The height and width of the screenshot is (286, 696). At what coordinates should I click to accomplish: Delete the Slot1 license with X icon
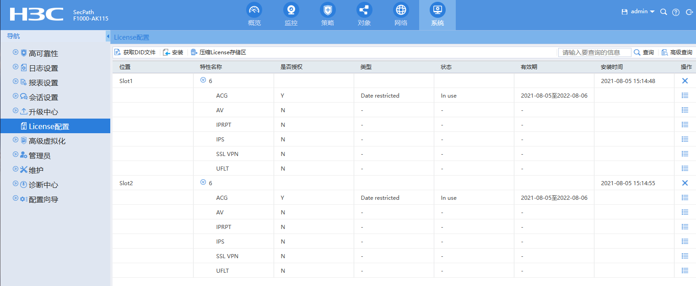685,81
